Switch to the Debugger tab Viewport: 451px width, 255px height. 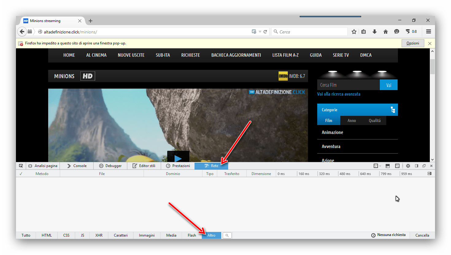[110, 166]
